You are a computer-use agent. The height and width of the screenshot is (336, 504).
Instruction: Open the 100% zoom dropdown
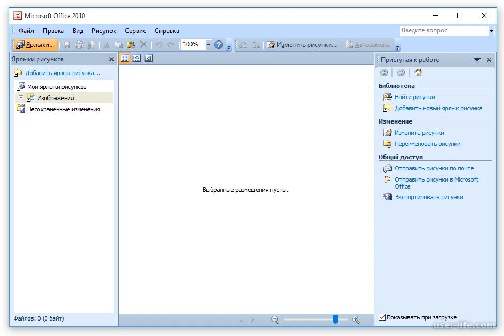point(209,45)
